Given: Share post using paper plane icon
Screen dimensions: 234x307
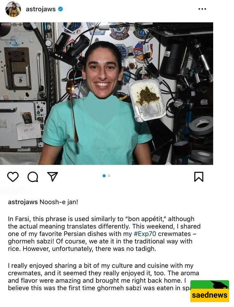Looking at the screenshot, I should point(52,177).
